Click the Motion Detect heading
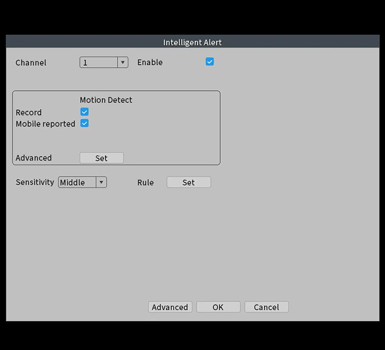This screenshot has height=350, width=385. 106,100
